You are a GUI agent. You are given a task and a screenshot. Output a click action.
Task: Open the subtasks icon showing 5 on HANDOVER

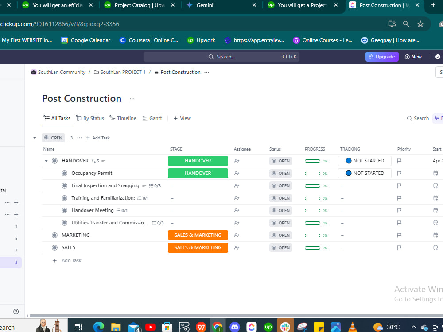pyautogui.click(x=93, y=161)
